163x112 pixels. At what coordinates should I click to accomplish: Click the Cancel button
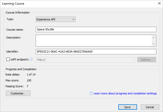(x=150, y=107)
